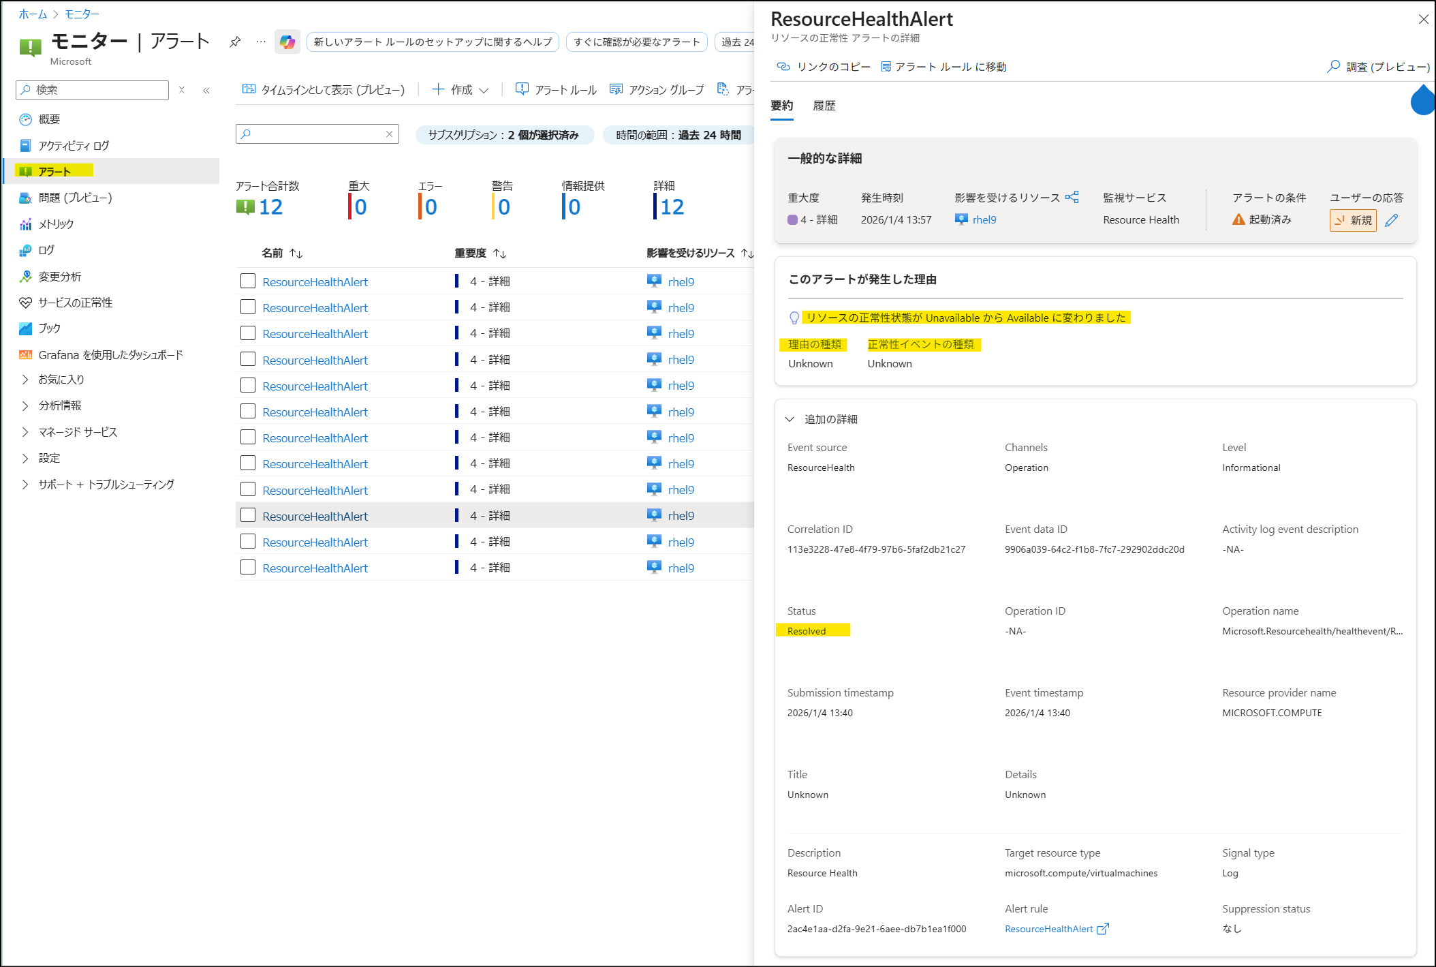Sort by 影響を受けるリソース column
This screenshot has height=967, width=1436.
(700, 254)
